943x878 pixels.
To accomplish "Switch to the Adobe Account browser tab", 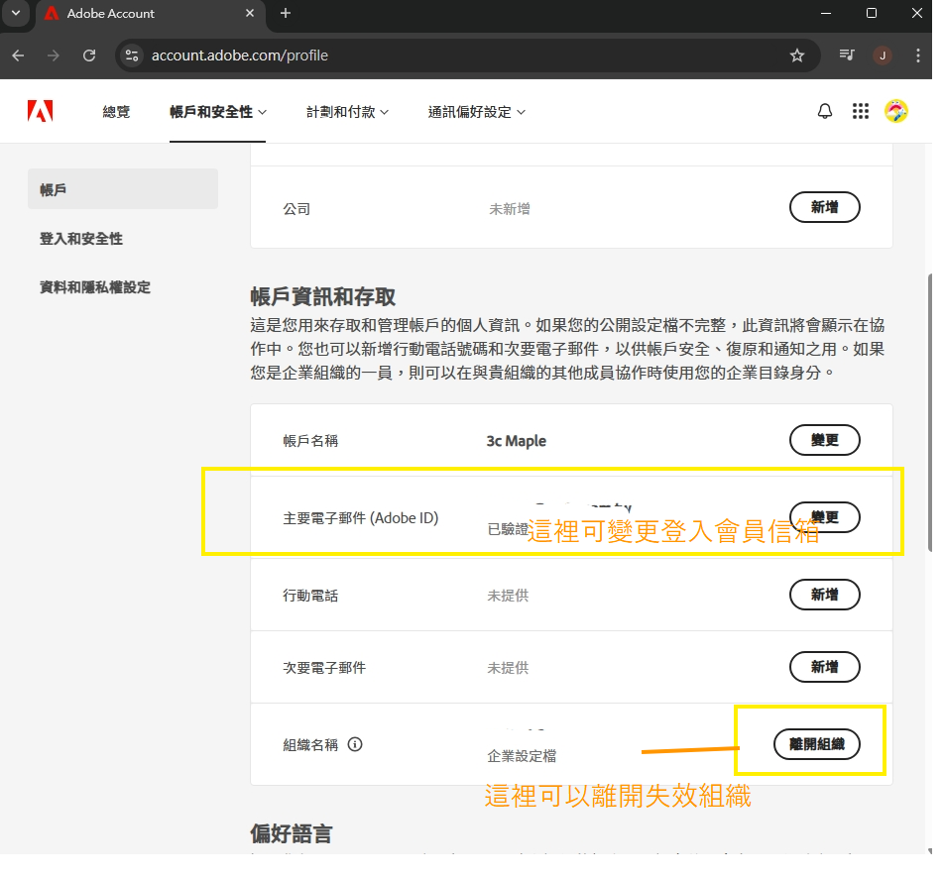I will (x=151, y=14).
